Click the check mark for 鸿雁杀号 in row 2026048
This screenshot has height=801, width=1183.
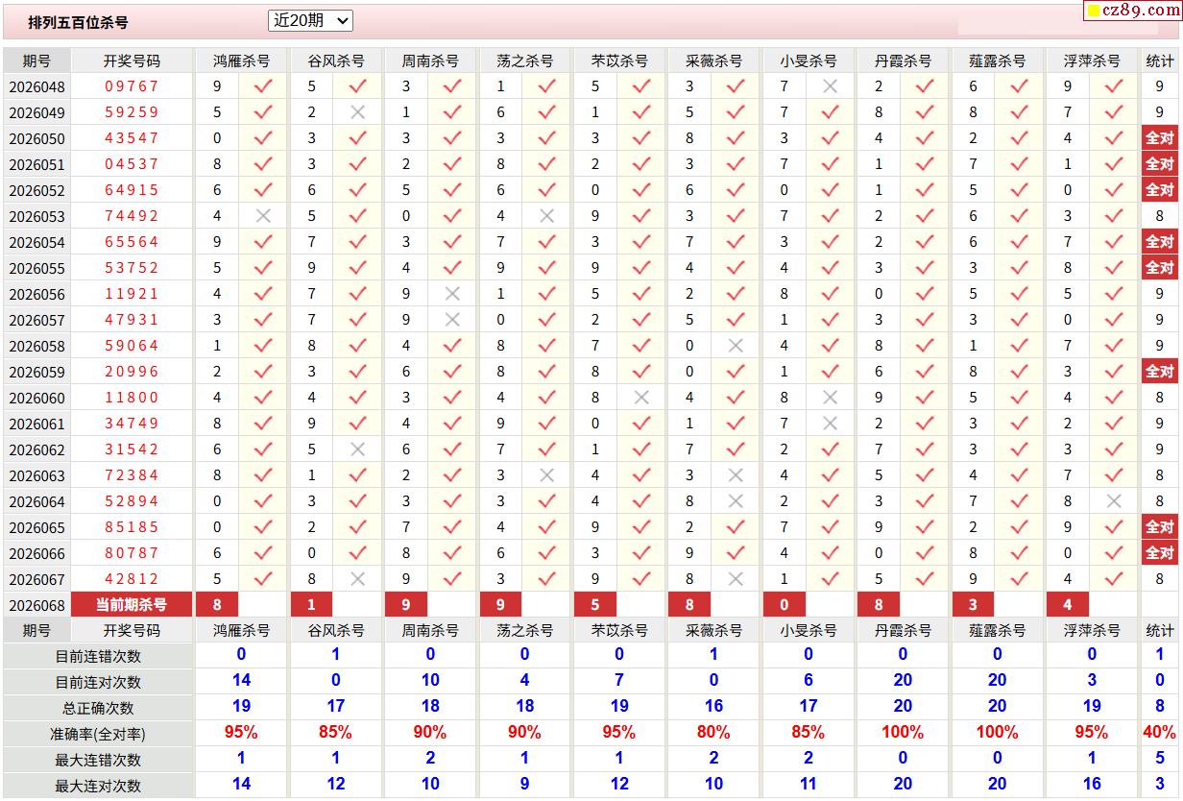click(x=263, y=85)
